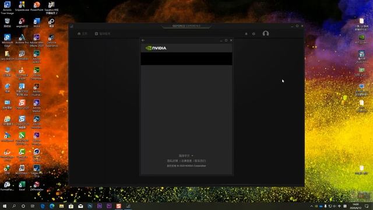The height and width of the screenshot is (210, 373).
Task: Select the Adobe Dreamweaver desktop shortcut
Action: (37, 73)
